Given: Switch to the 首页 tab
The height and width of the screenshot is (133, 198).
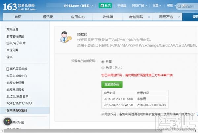Looking at the screenshot, I should point(18,17).
